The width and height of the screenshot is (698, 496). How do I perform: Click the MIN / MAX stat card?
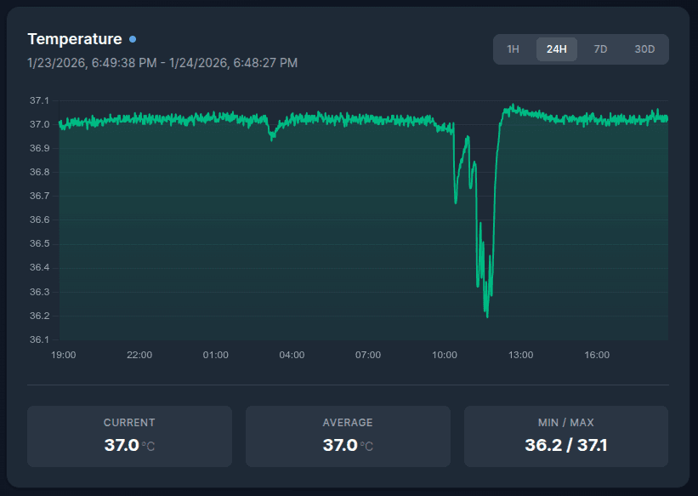(x=565, y=436)
